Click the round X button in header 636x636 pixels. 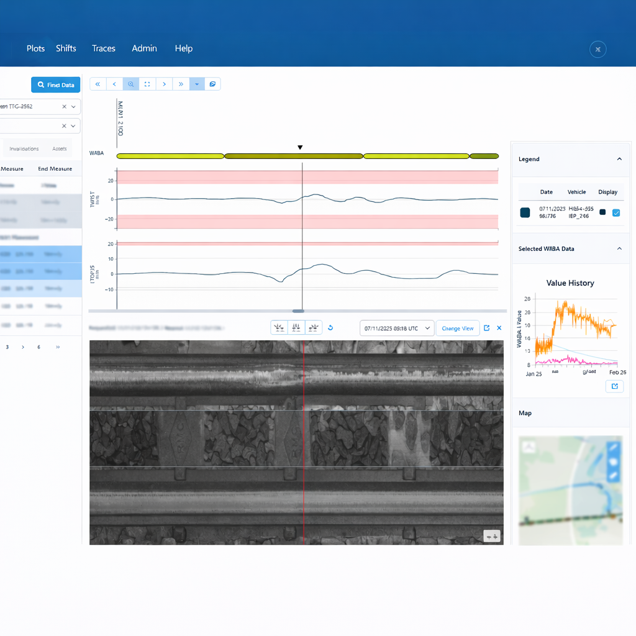point(598,50)
